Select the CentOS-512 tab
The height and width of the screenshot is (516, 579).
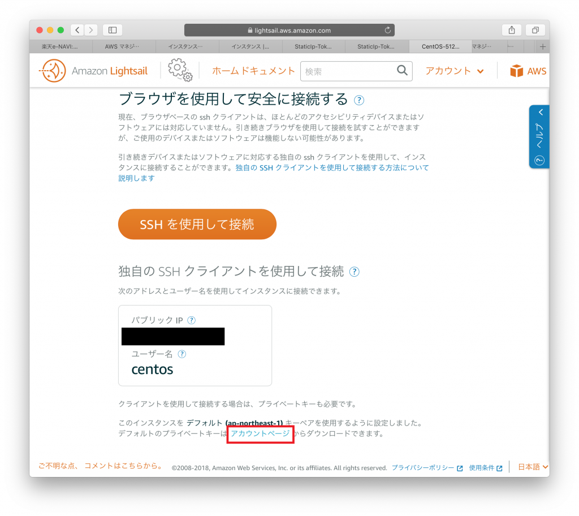[x=440, y=46]
